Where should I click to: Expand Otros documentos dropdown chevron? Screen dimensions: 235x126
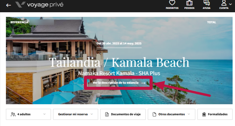coord(189,114)
